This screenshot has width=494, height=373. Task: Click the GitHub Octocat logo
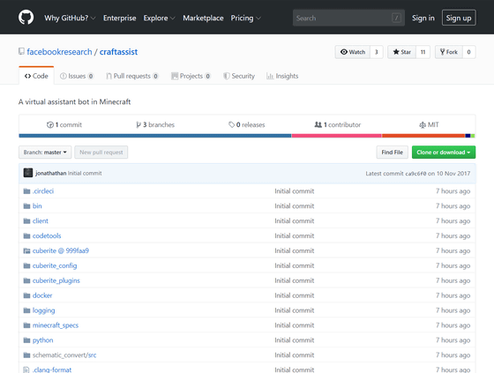[26, 18]
